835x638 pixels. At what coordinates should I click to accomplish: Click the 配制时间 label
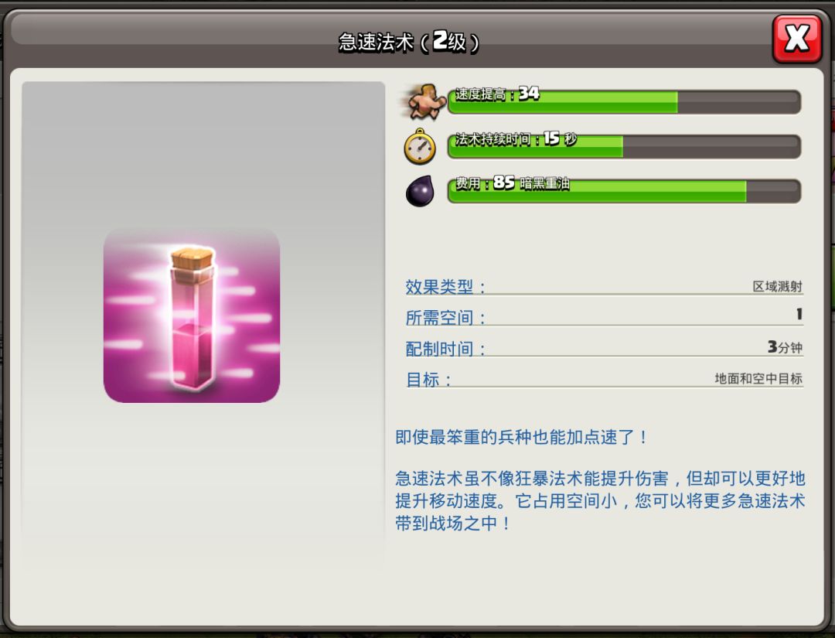tap(445, 348)
